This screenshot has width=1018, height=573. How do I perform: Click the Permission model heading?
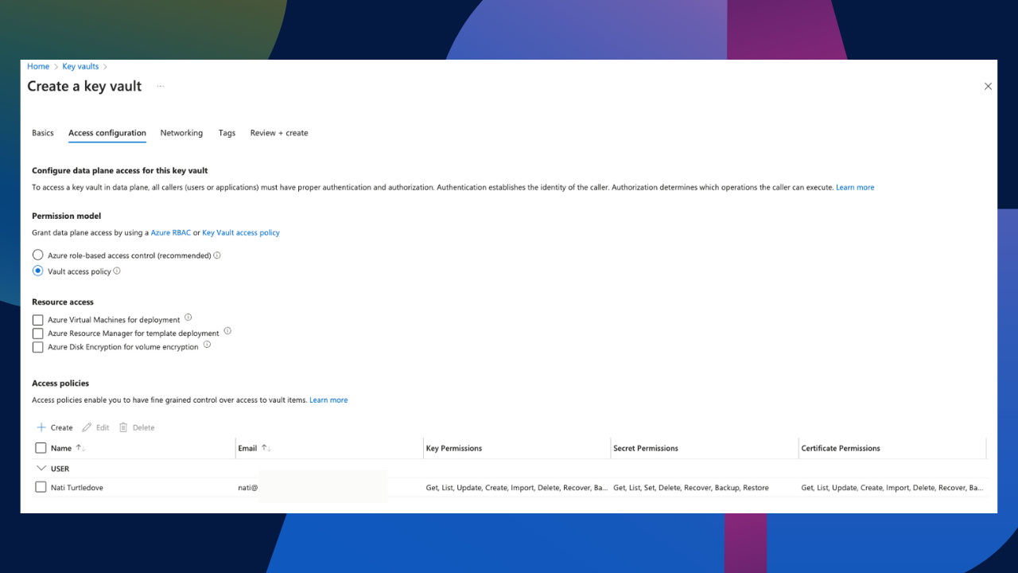coord(66,216)
